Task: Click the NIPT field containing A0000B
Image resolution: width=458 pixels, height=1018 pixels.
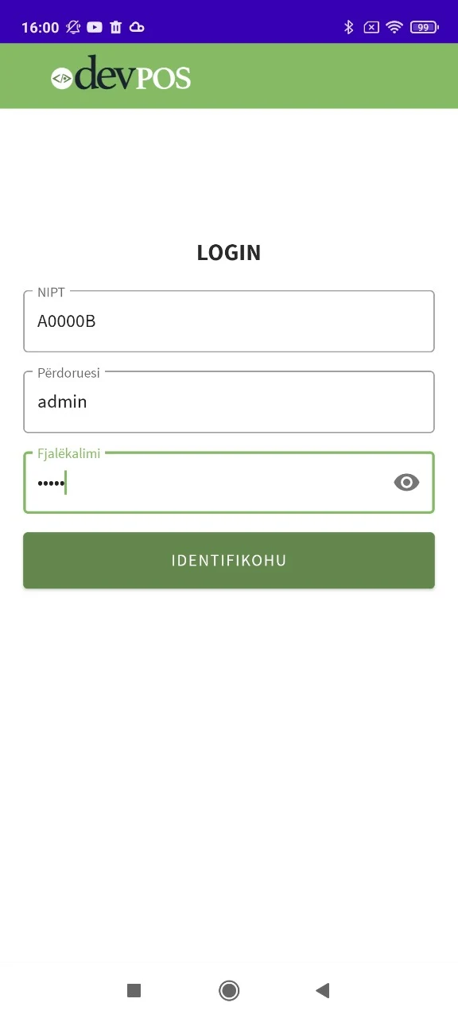Action: [x=229, y=321]
